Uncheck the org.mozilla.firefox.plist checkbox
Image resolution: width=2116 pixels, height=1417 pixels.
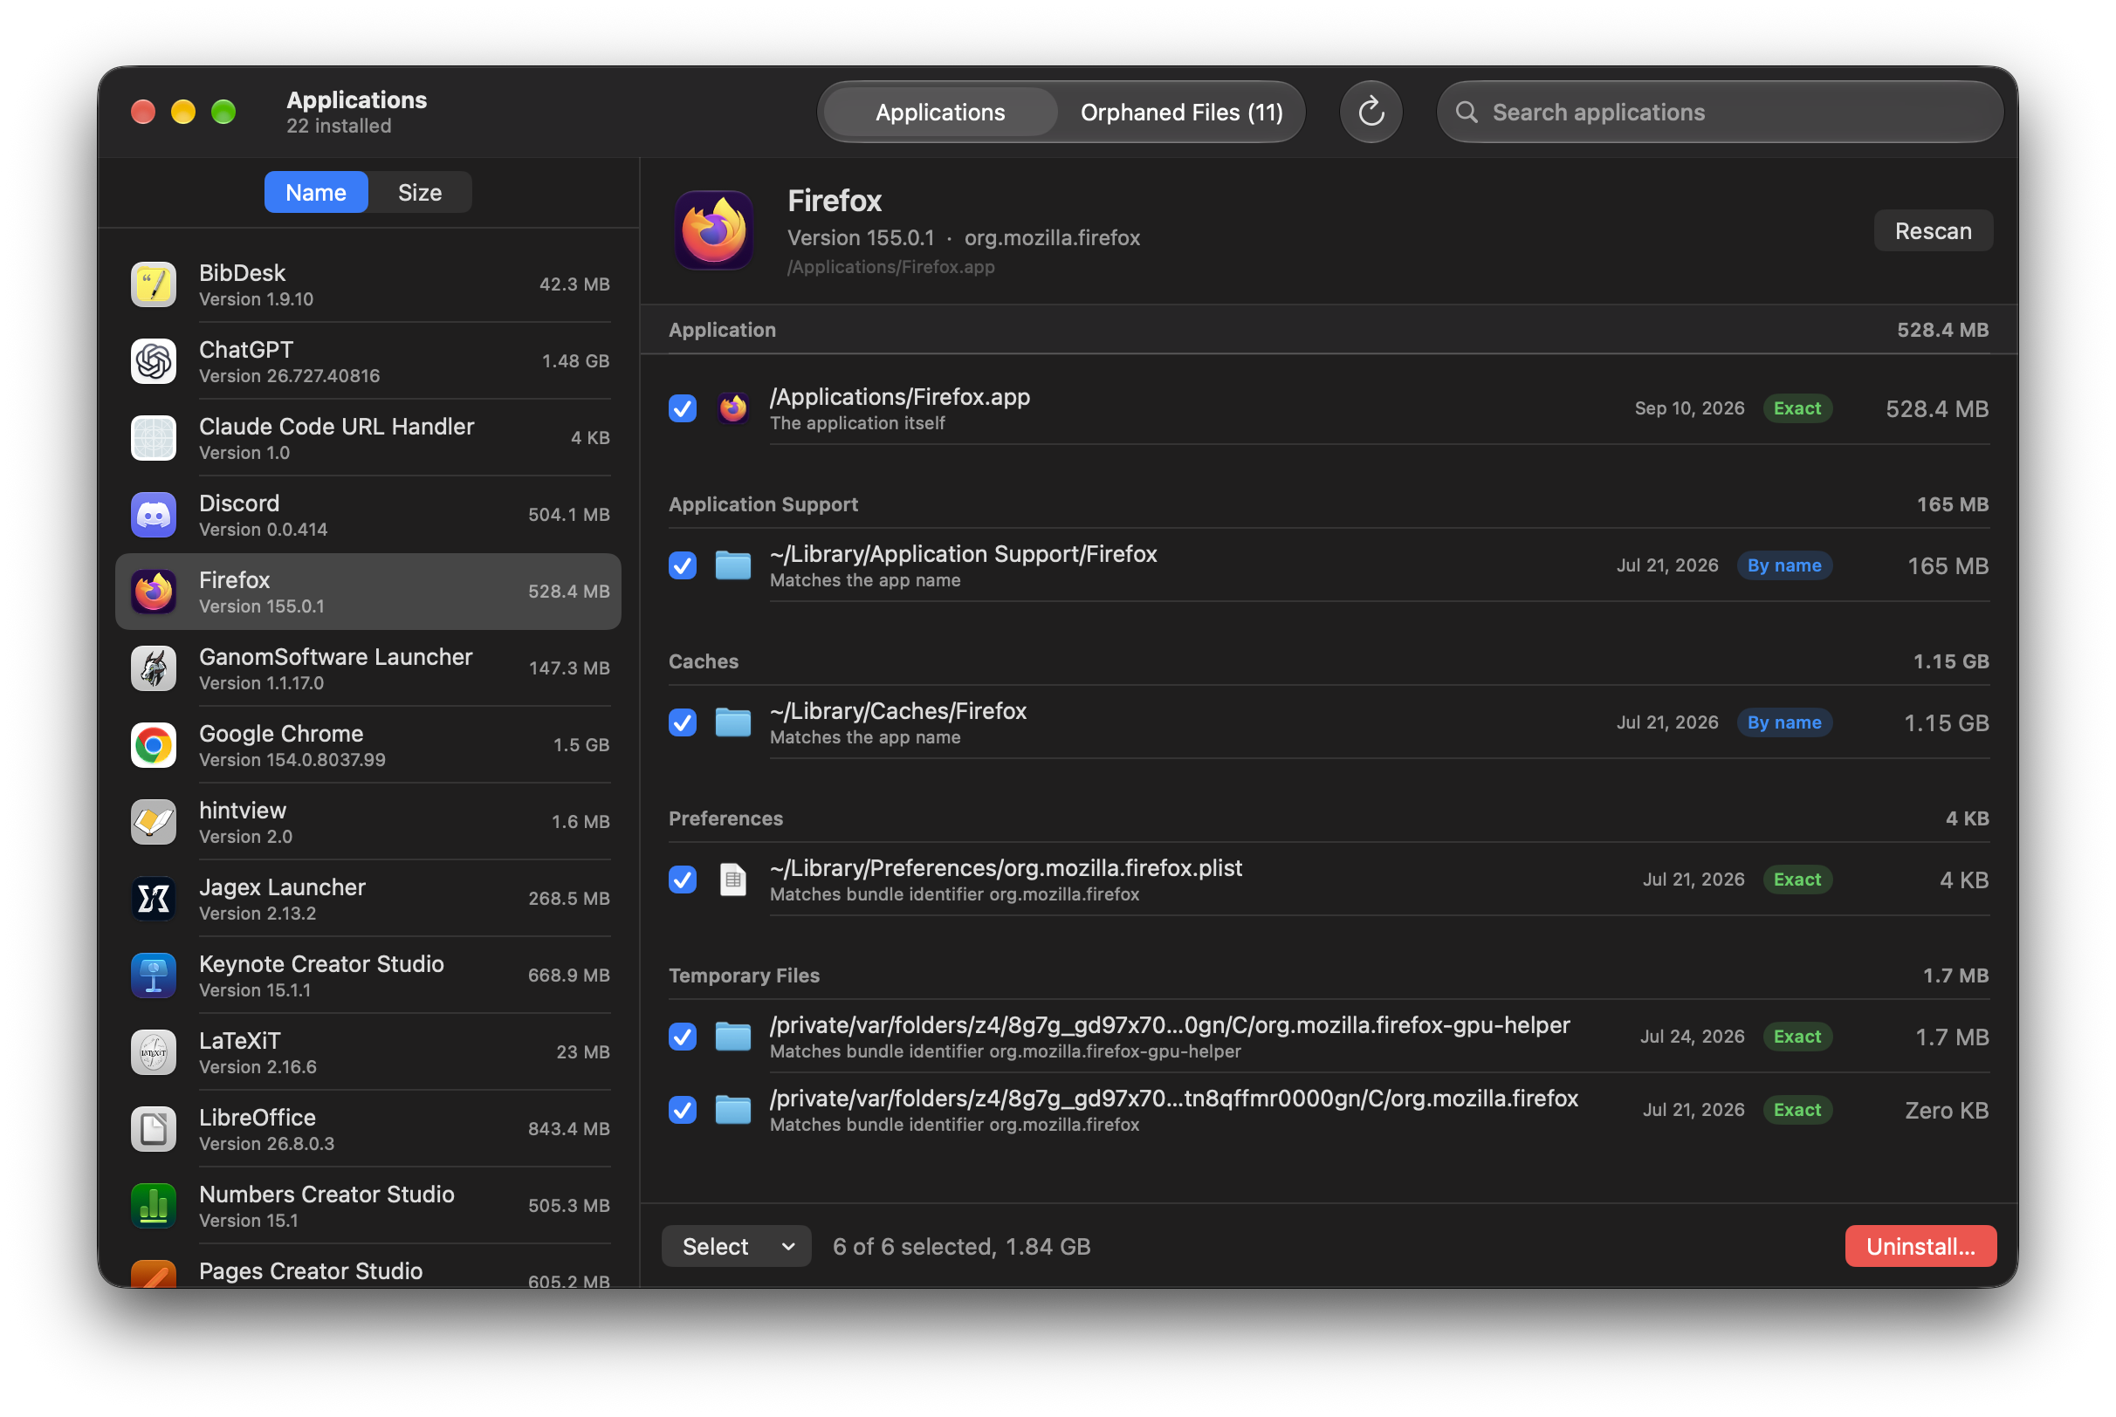point(683,880)
